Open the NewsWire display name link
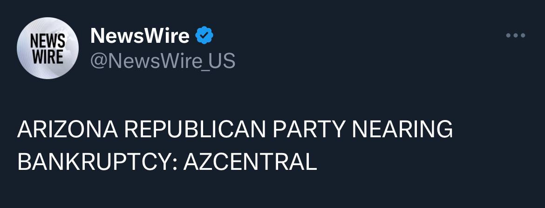The height and width of the screenshot is (208, 545). (140, 36)
